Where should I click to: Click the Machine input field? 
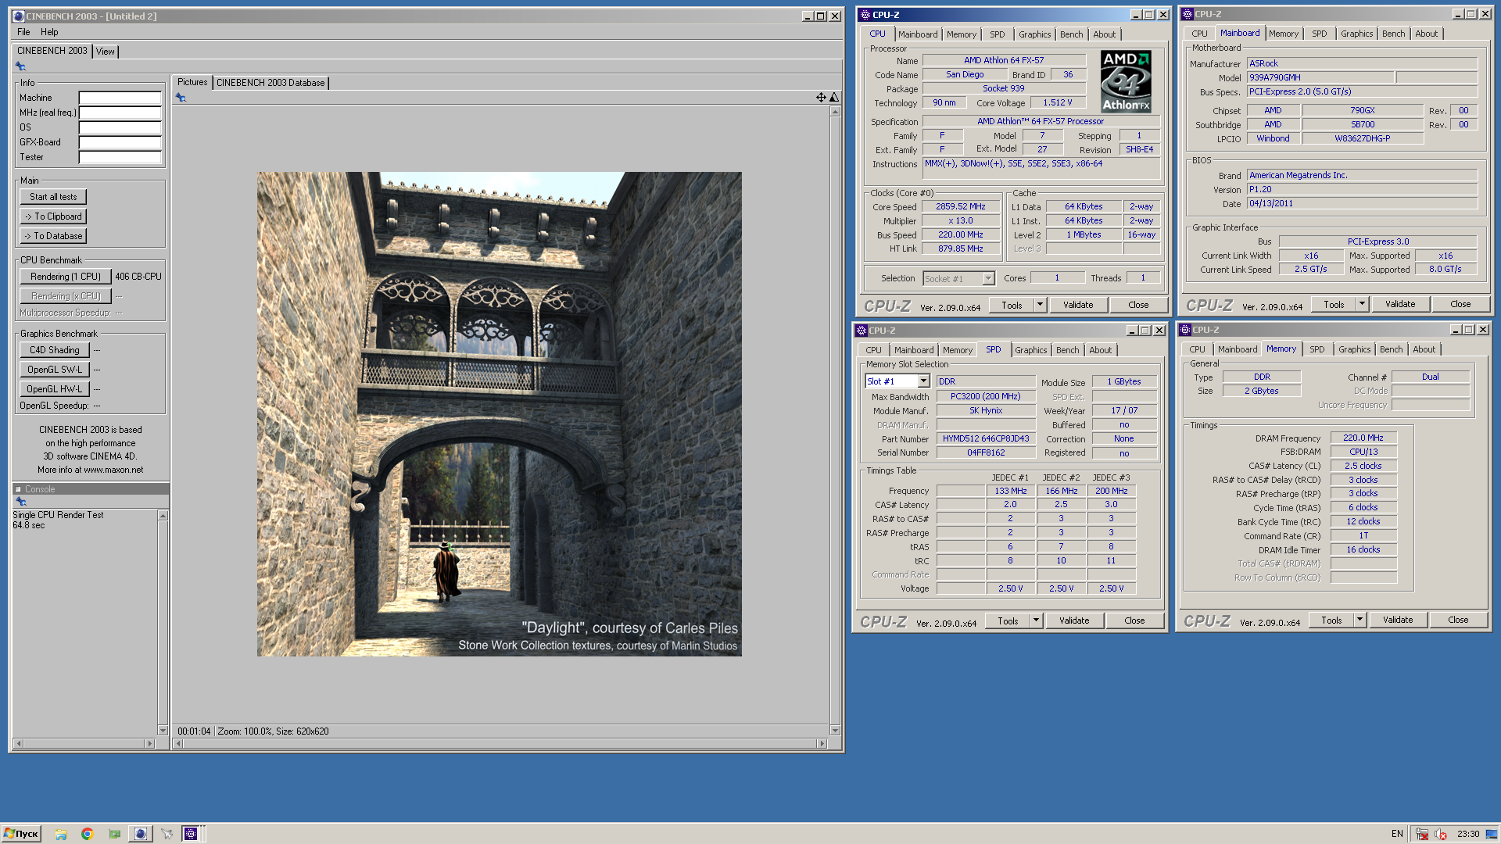click(120, 98)
